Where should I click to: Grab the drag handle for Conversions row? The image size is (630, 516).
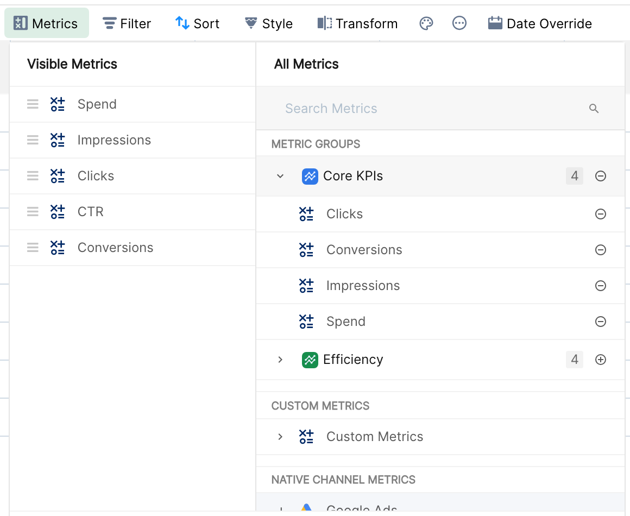(33, 247)
